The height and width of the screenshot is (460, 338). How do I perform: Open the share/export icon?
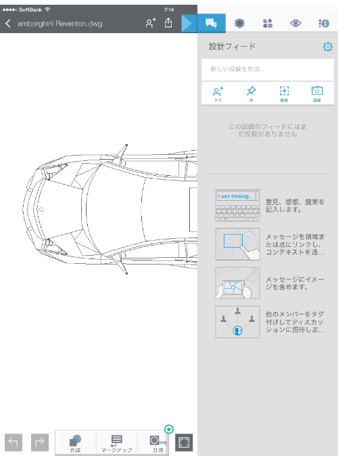pos(168,22)
